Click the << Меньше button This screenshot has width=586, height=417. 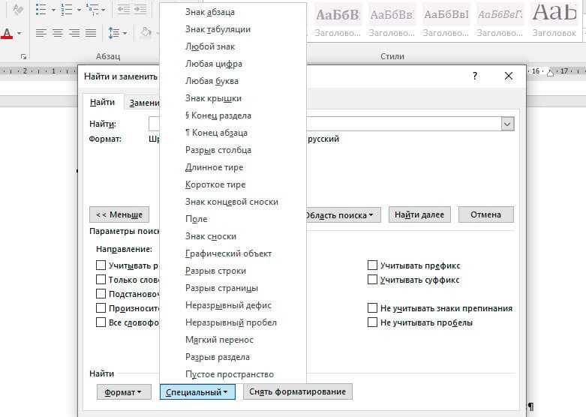(x=119, y=214)
